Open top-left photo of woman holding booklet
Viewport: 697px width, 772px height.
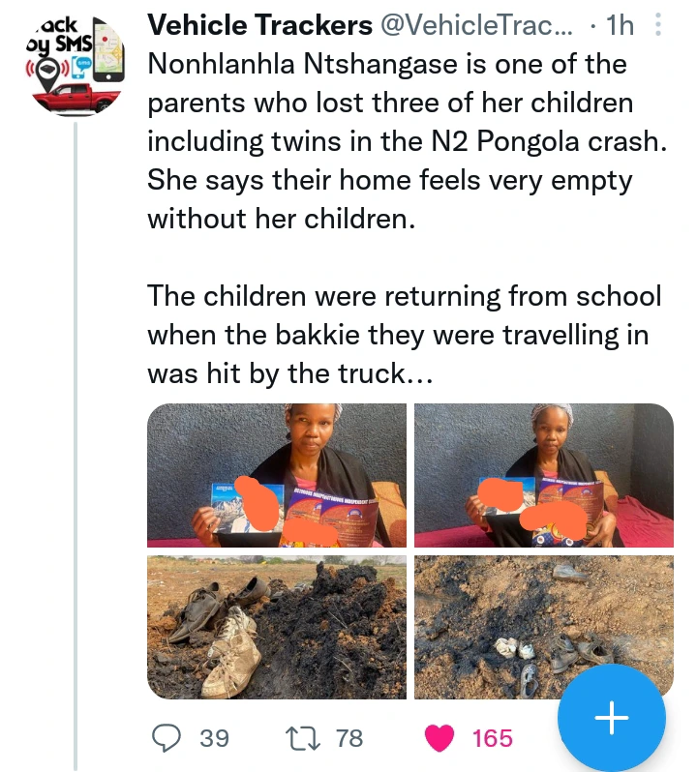(277, 475)
